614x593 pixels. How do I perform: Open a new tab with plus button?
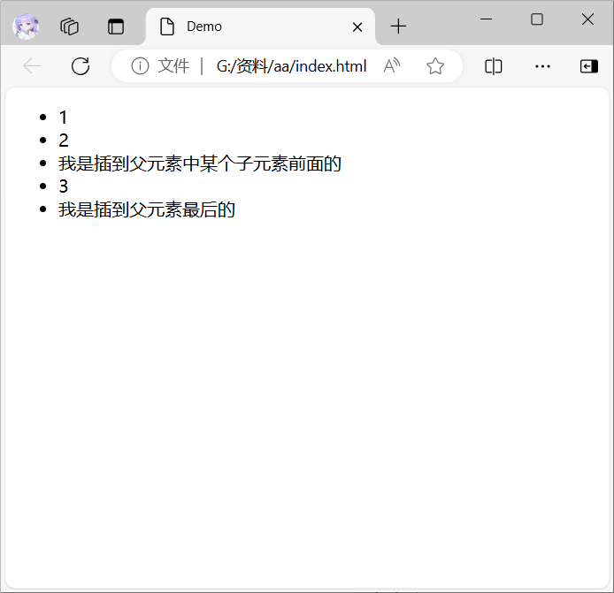[x=398, y=27]
